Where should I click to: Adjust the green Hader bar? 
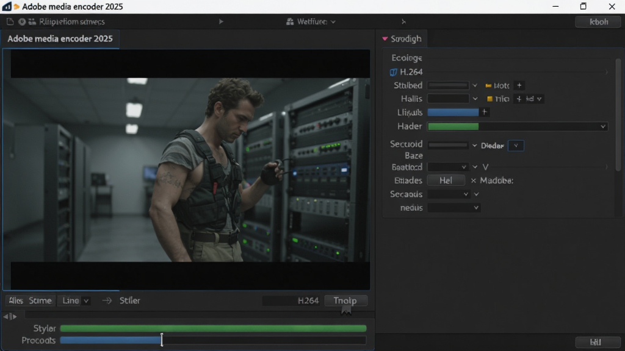[453, 127]
